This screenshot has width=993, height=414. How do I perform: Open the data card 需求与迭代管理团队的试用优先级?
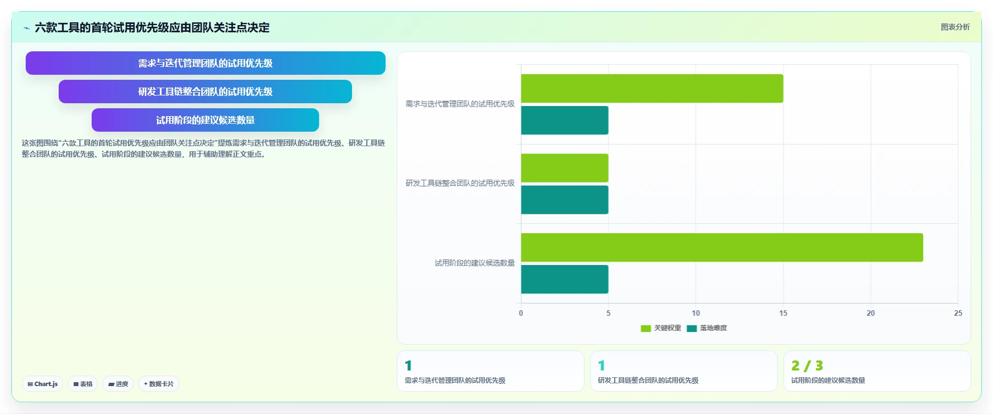pos(491,371)
